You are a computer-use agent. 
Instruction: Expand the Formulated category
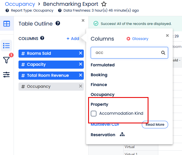click(x=103, y=65)
